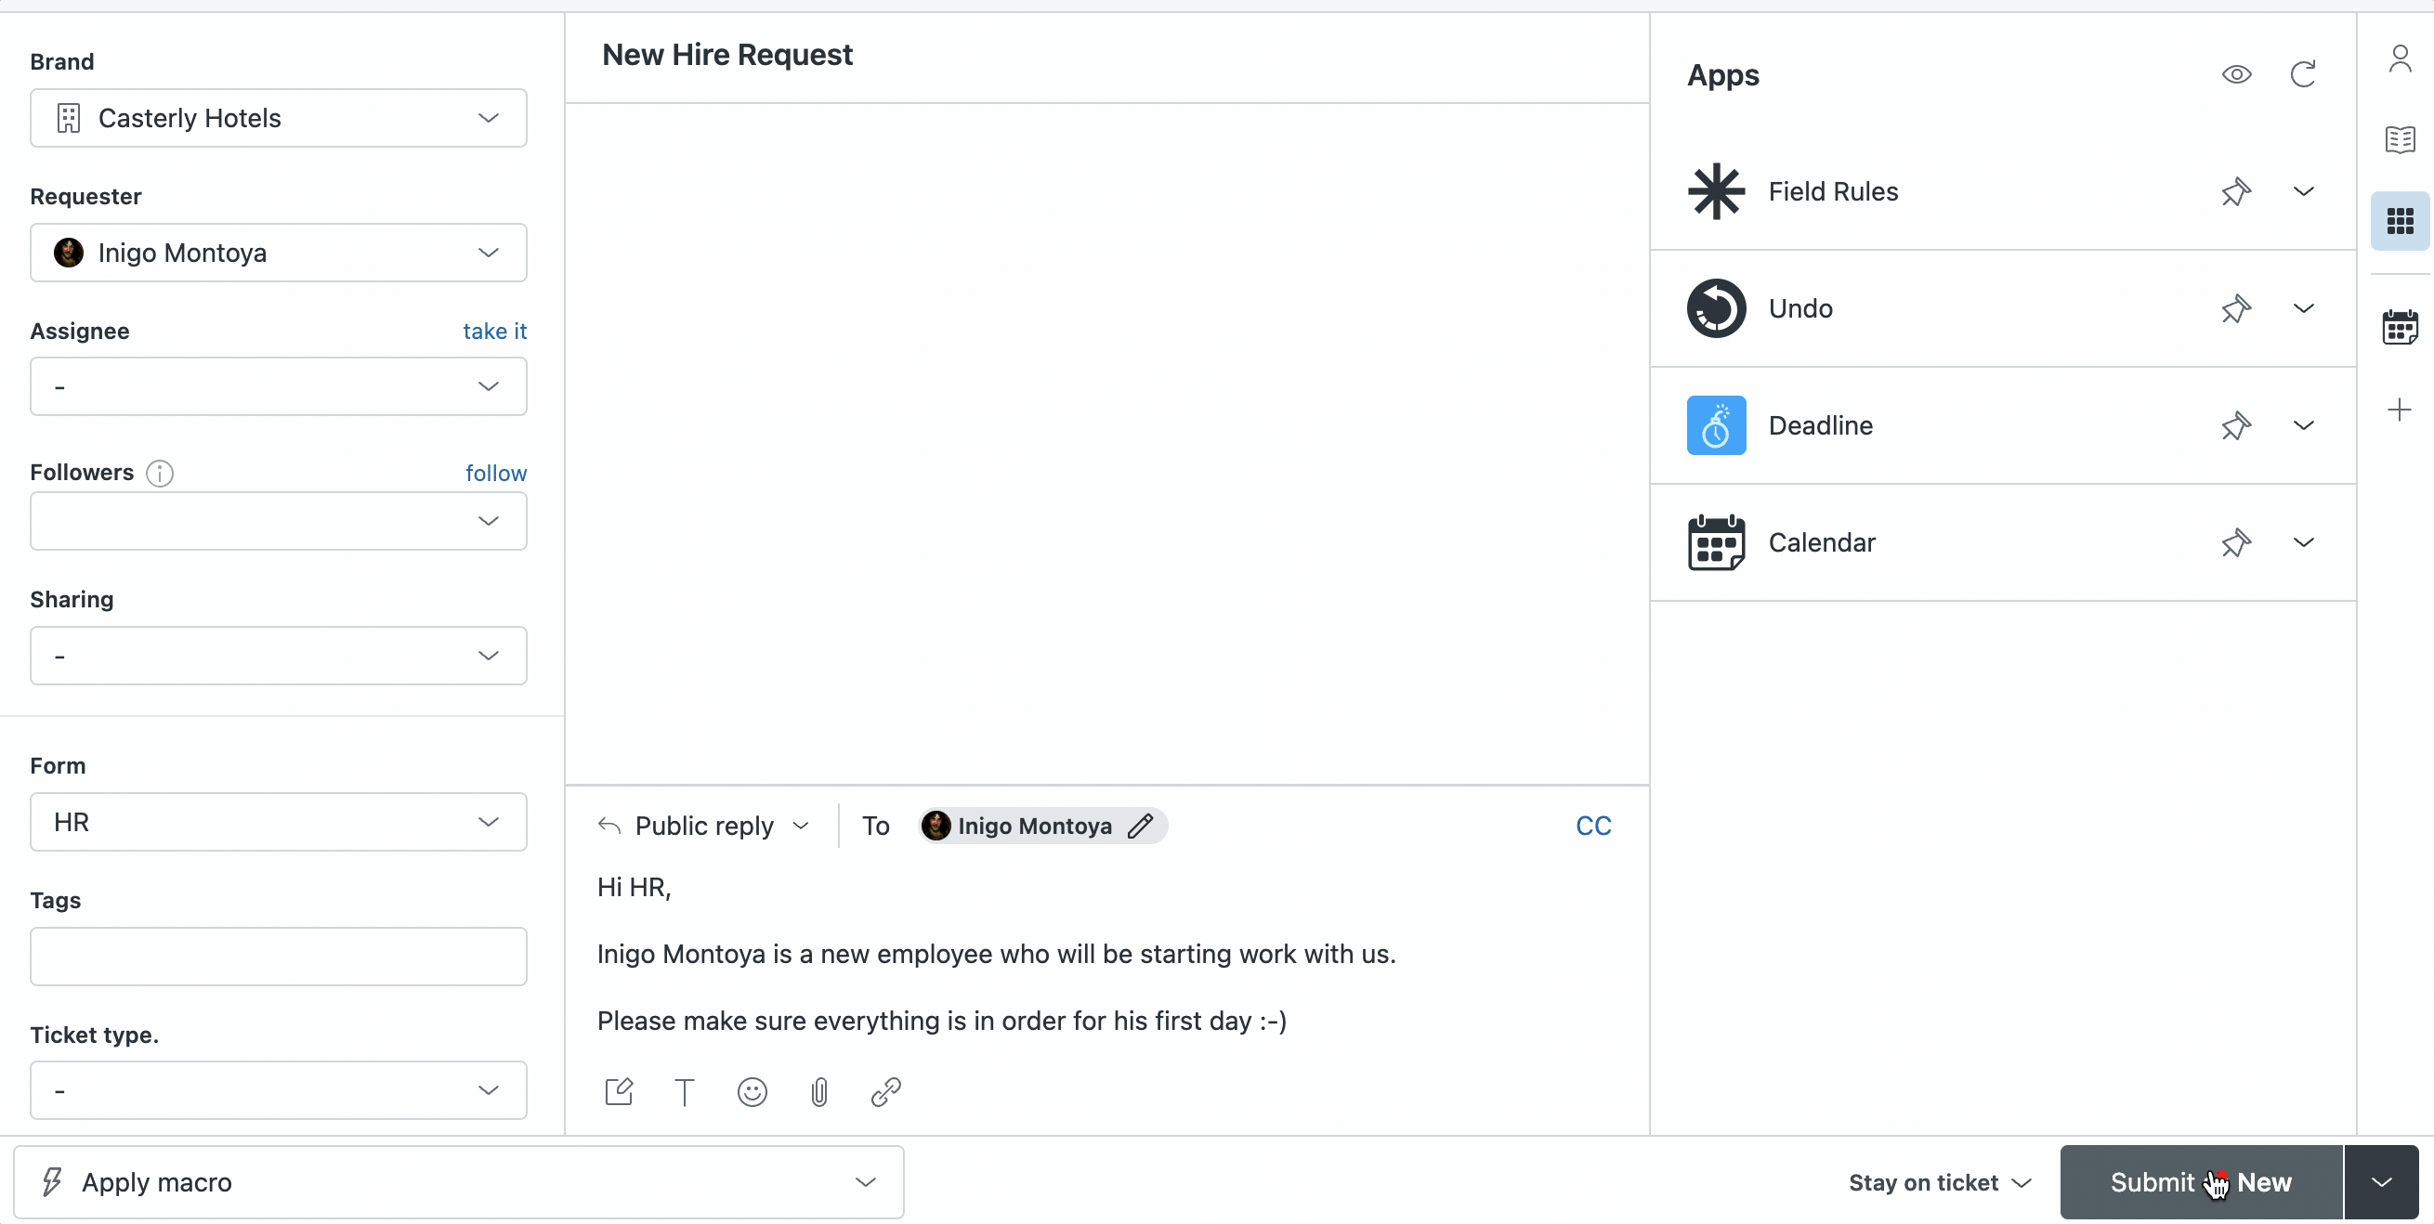Toggle text formatting T icon
2434x1224 pixels.
coord(684,1093)
